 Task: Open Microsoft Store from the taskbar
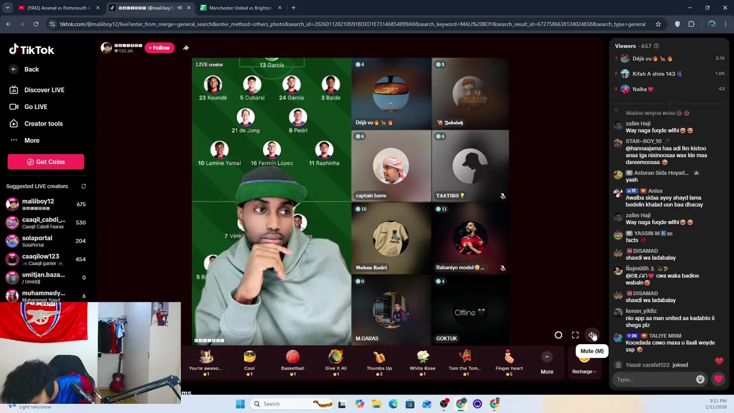pos(410,404)
